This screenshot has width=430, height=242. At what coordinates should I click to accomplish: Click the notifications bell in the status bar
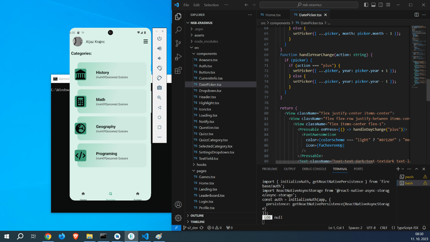[424, 228]
